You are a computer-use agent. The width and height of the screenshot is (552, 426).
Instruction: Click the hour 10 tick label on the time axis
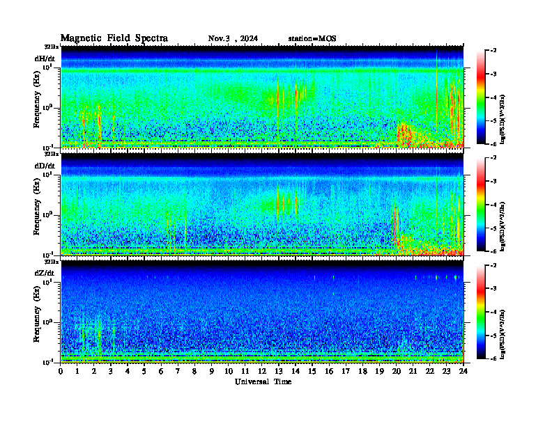click(229, 371)
